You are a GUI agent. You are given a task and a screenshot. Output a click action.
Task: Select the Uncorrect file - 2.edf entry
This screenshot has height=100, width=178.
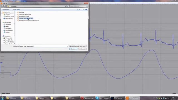pos(23,16)
